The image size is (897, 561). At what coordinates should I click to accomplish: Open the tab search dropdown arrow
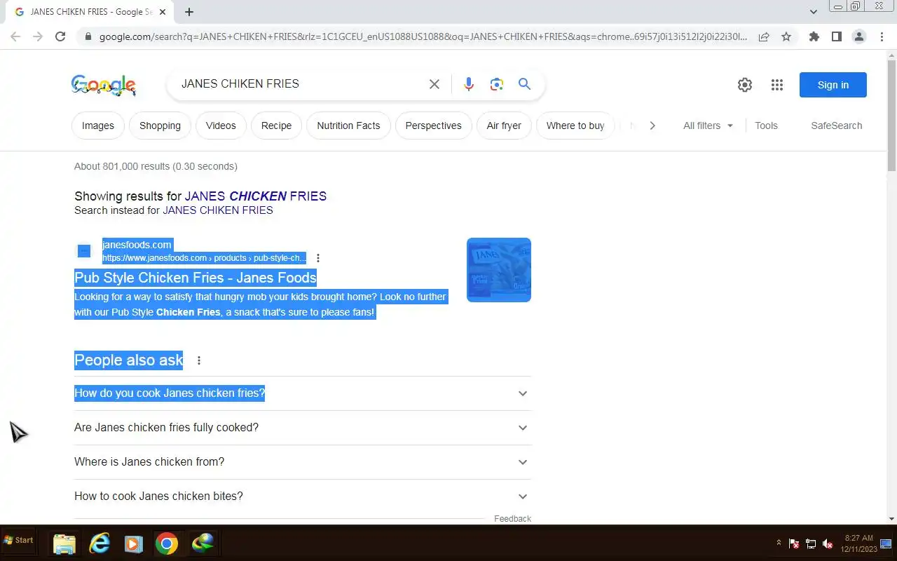click(x=814, y=11)
